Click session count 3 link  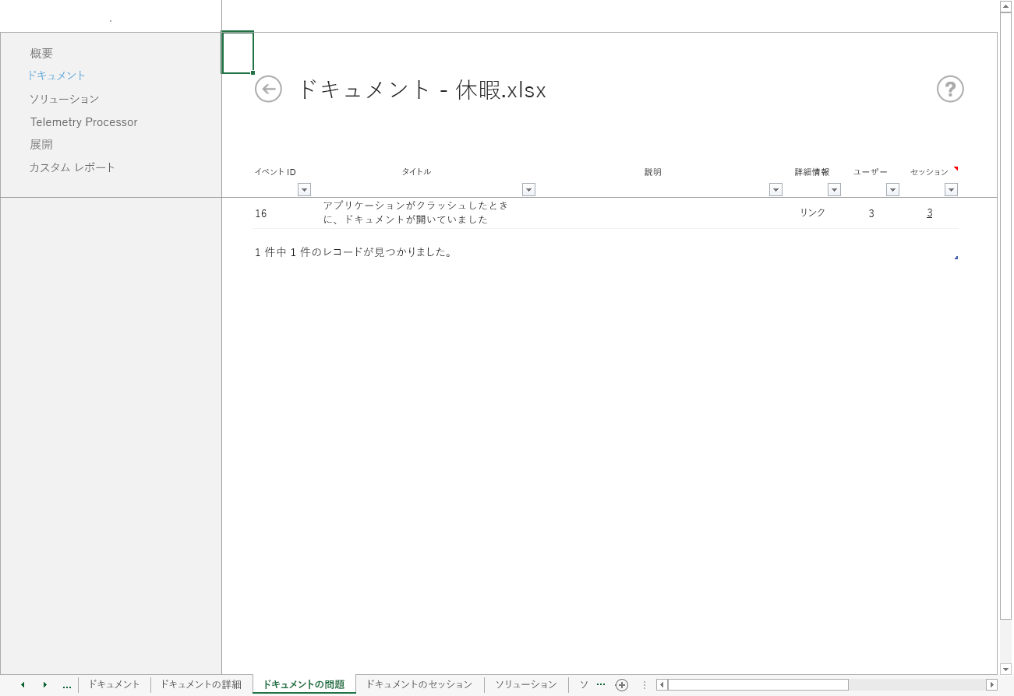point(930,213)
